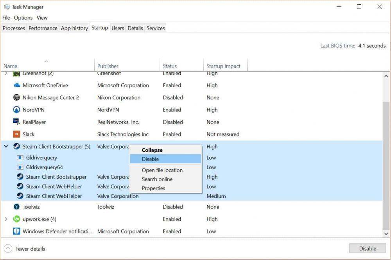Select the Gldriverquery64 row name

45,167
